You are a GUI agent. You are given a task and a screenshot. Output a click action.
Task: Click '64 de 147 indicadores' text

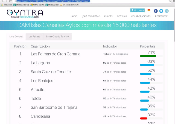pos(115,81)
